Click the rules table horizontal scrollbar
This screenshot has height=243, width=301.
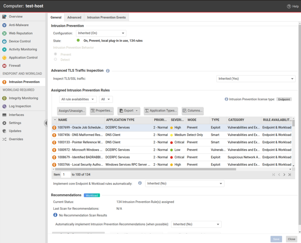[x=145, y=169]
